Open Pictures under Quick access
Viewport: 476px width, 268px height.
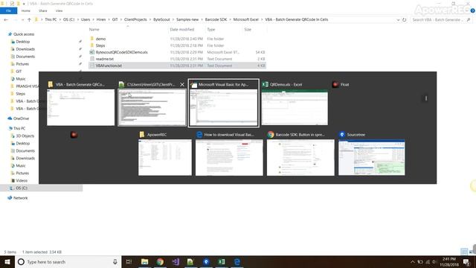tap(22, 64)
